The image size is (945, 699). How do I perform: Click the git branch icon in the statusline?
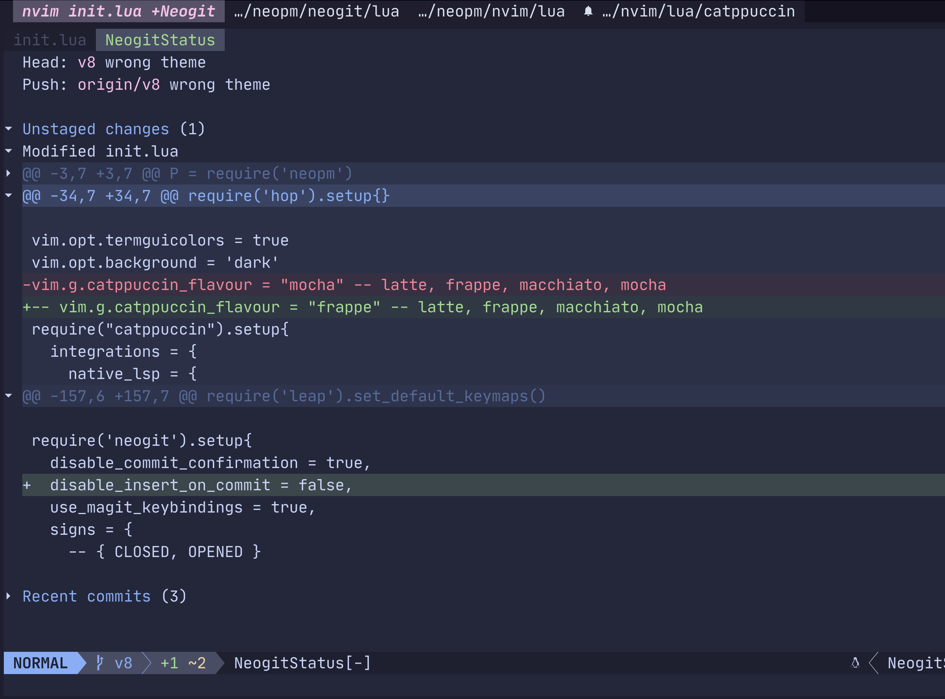coord(100,663)
